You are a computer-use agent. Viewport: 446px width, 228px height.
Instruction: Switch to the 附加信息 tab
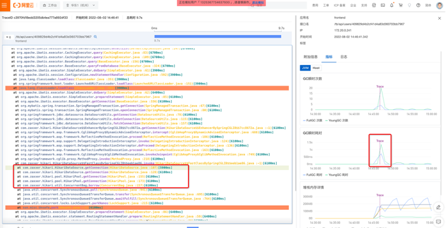pyautogui.click(x=311, y=57)
